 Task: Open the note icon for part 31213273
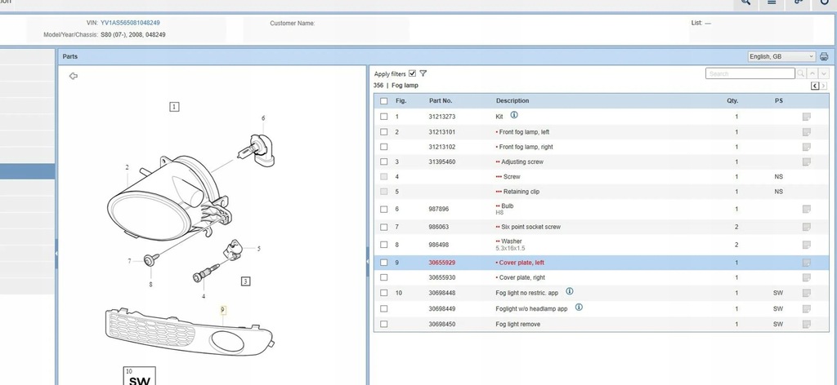tap(807, 117)
